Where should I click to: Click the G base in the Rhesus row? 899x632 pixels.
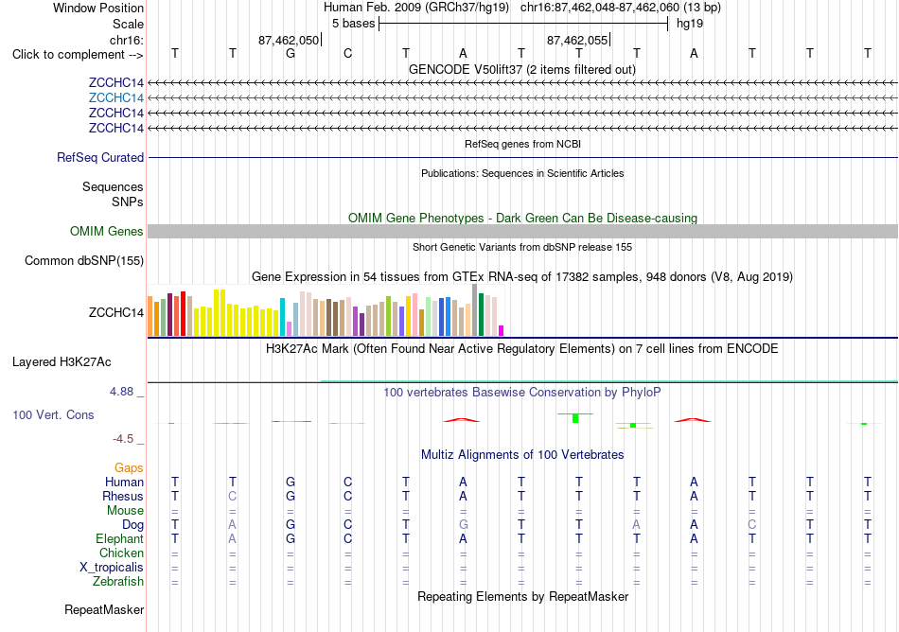click(291, 496)
